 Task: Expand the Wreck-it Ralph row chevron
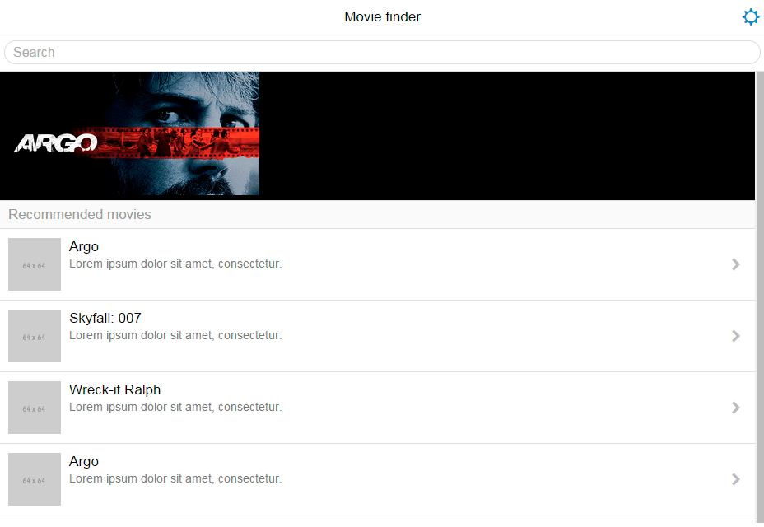tap(736, 408)
